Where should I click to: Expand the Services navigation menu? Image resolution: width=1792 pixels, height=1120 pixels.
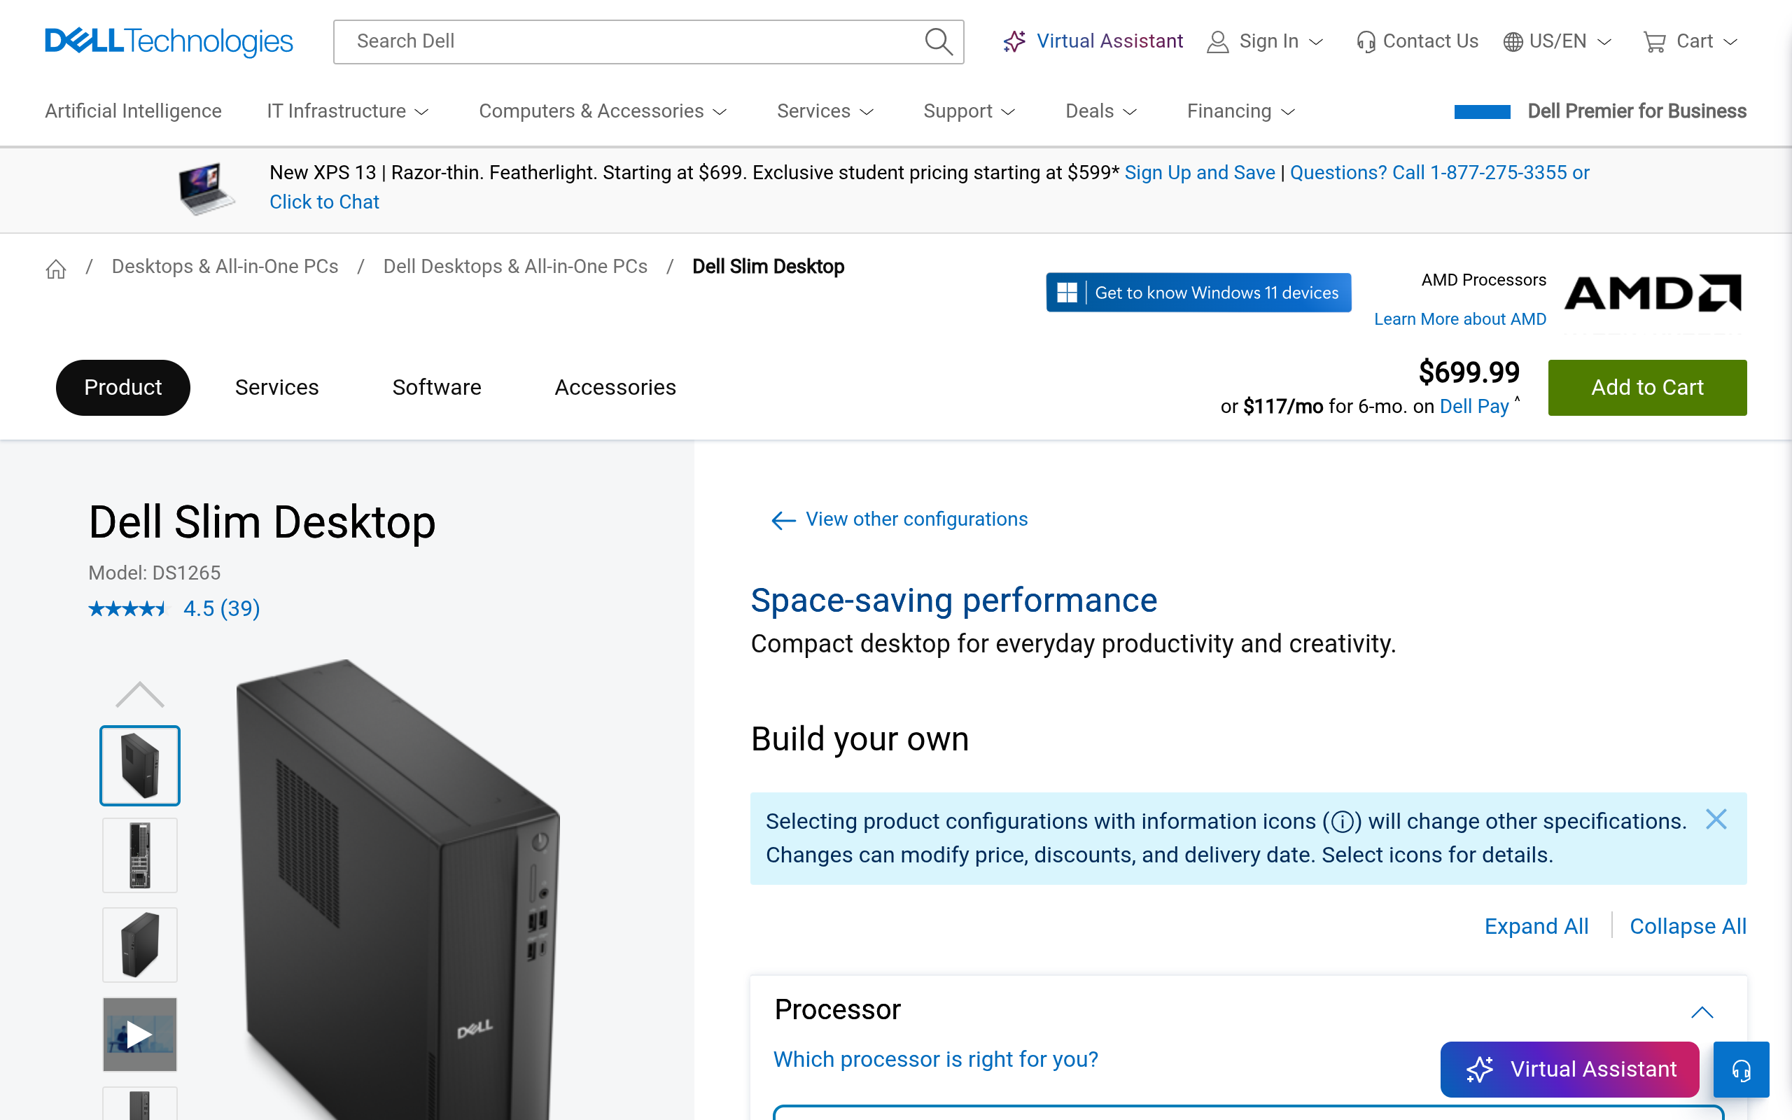point(825,111)
